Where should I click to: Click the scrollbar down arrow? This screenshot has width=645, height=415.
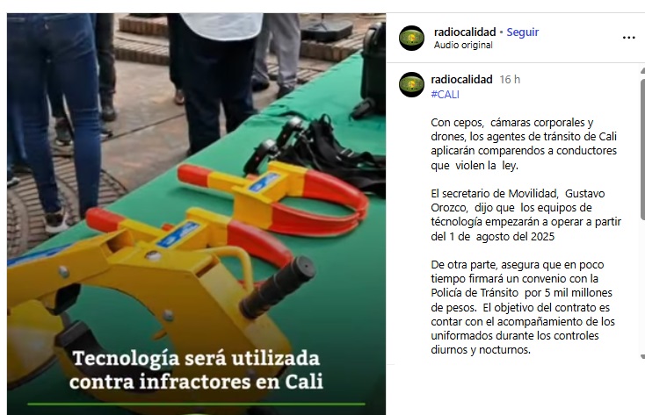(642, 356)
